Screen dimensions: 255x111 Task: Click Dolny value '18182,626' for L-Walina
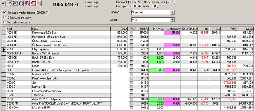coord(229,108)
